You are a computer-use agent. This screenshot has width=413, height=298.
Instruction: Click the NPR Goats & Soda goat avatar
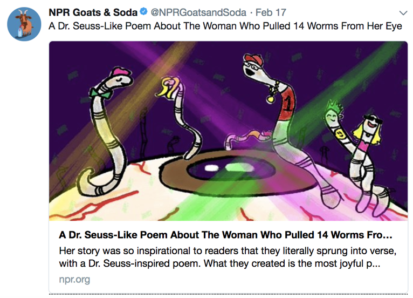pos(24,24)
